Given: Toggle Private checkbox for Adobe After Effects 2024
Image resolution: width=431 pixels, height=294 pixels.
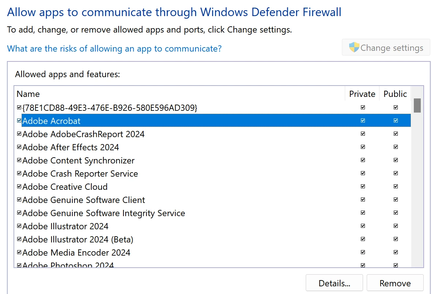Looking at the screenshot, I should pyautogui.click(x=363, y=147).
